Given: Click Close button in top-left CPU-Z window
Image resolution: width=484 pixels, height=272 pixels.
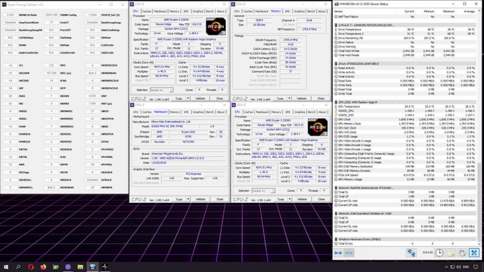Looking at the screenshot, I should 219,98.
